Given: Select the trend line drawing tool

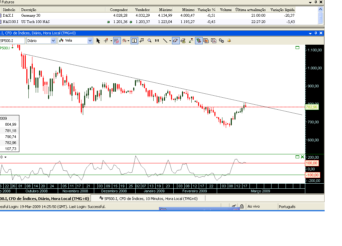Looking at the screenshot, I should click(165, 41).
